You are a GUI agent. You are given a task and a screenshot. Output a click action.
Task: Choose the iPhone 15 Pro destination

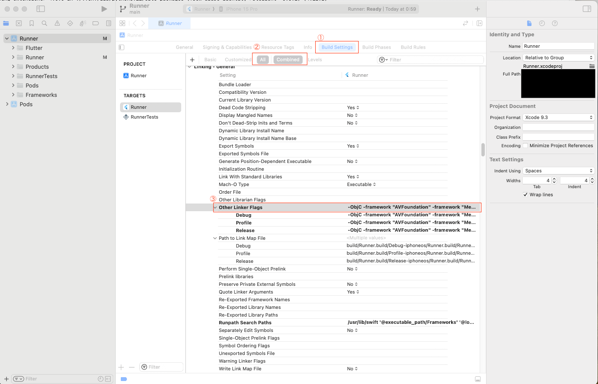pos(238,9)
